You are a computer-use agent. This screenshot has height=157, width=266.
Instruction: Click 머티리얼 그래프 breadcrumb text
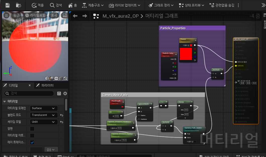162,16
